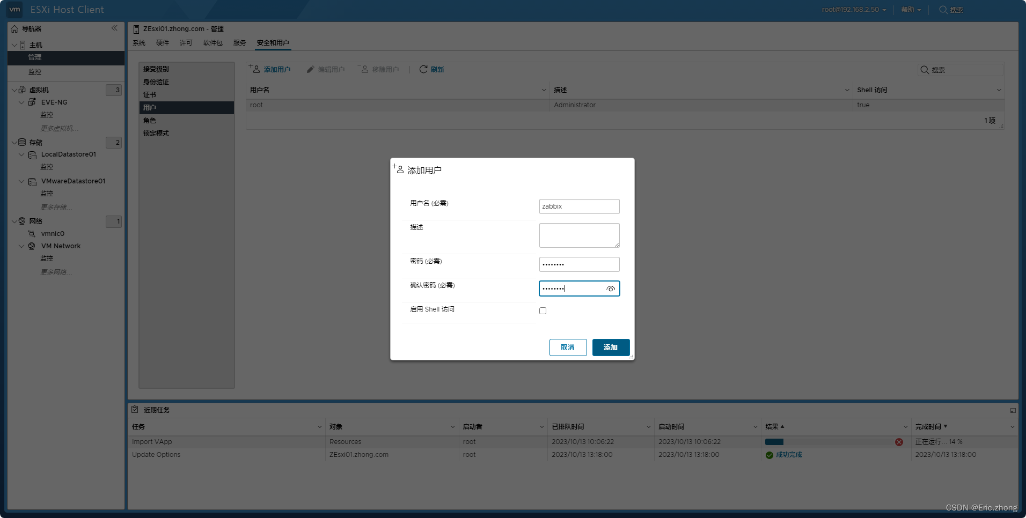Click the host icon beside ZEsxi01.zhong.com title

pos(136,29)
